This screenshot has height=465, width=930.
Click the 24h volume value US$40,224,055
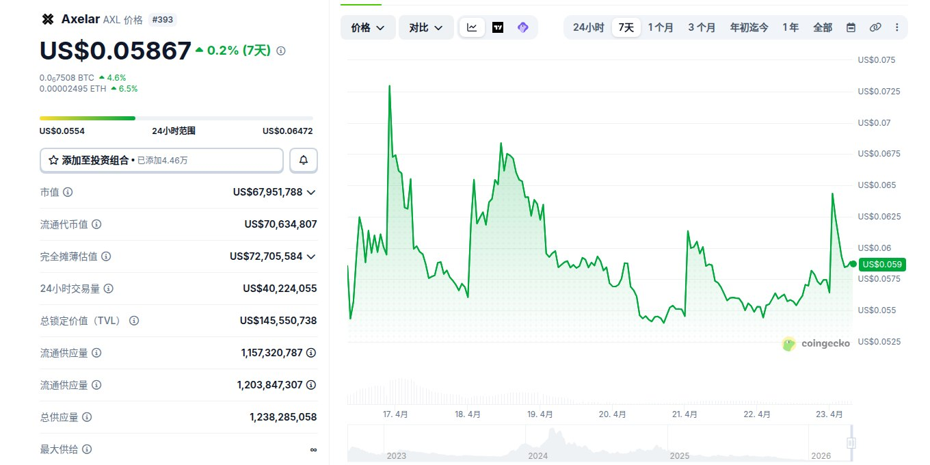tap(280, 289)
